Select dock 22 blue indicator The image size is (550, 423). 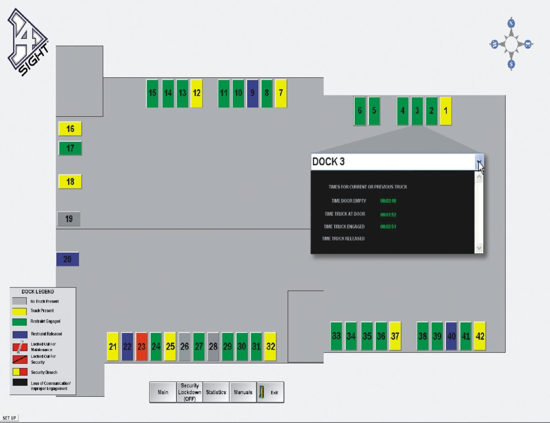click(x=127, y=346)
